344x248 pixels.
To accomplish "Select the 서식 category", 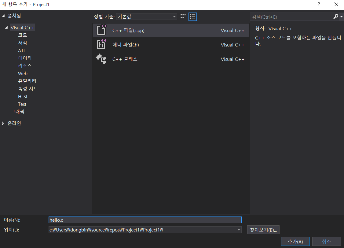I will coord(22,43).
